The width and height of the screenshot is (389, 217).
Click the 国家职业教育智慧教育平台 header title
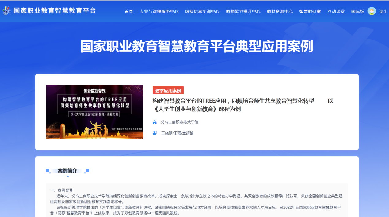55,11
